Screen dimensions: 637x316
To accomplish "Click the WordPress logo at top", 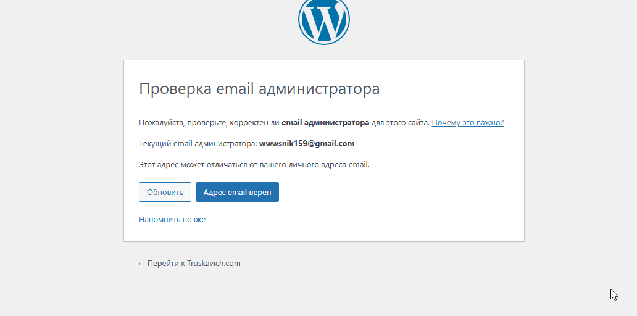I will [324, 21].
